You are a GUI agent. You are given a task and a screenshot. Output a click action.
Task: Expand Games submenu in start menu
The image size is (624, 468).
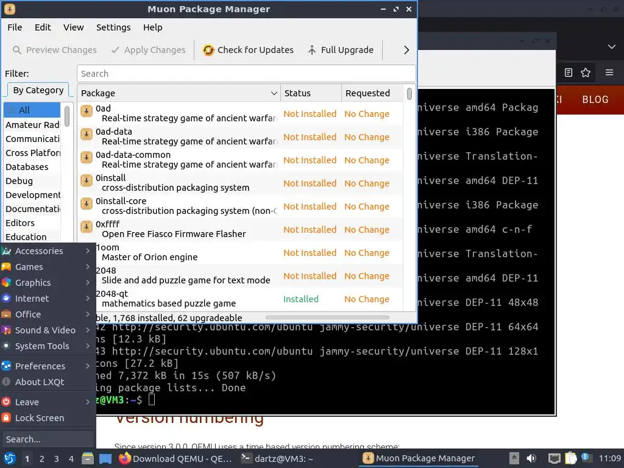coord(47,267)
